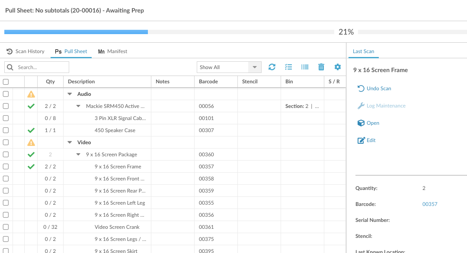
Task: Open barcode 00357 link in Last Scan panel
Action: (430, 204)
